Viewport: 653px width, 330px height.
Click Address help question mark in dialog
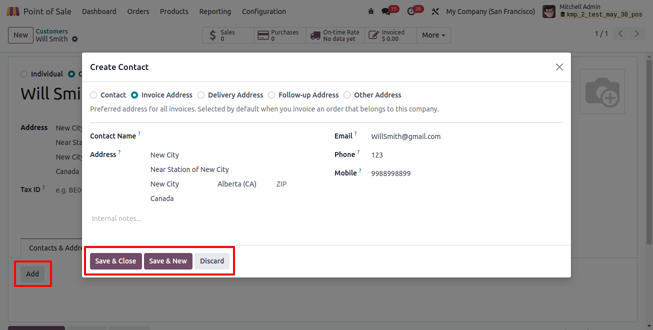pyautogui.click(x=119, y=152)
